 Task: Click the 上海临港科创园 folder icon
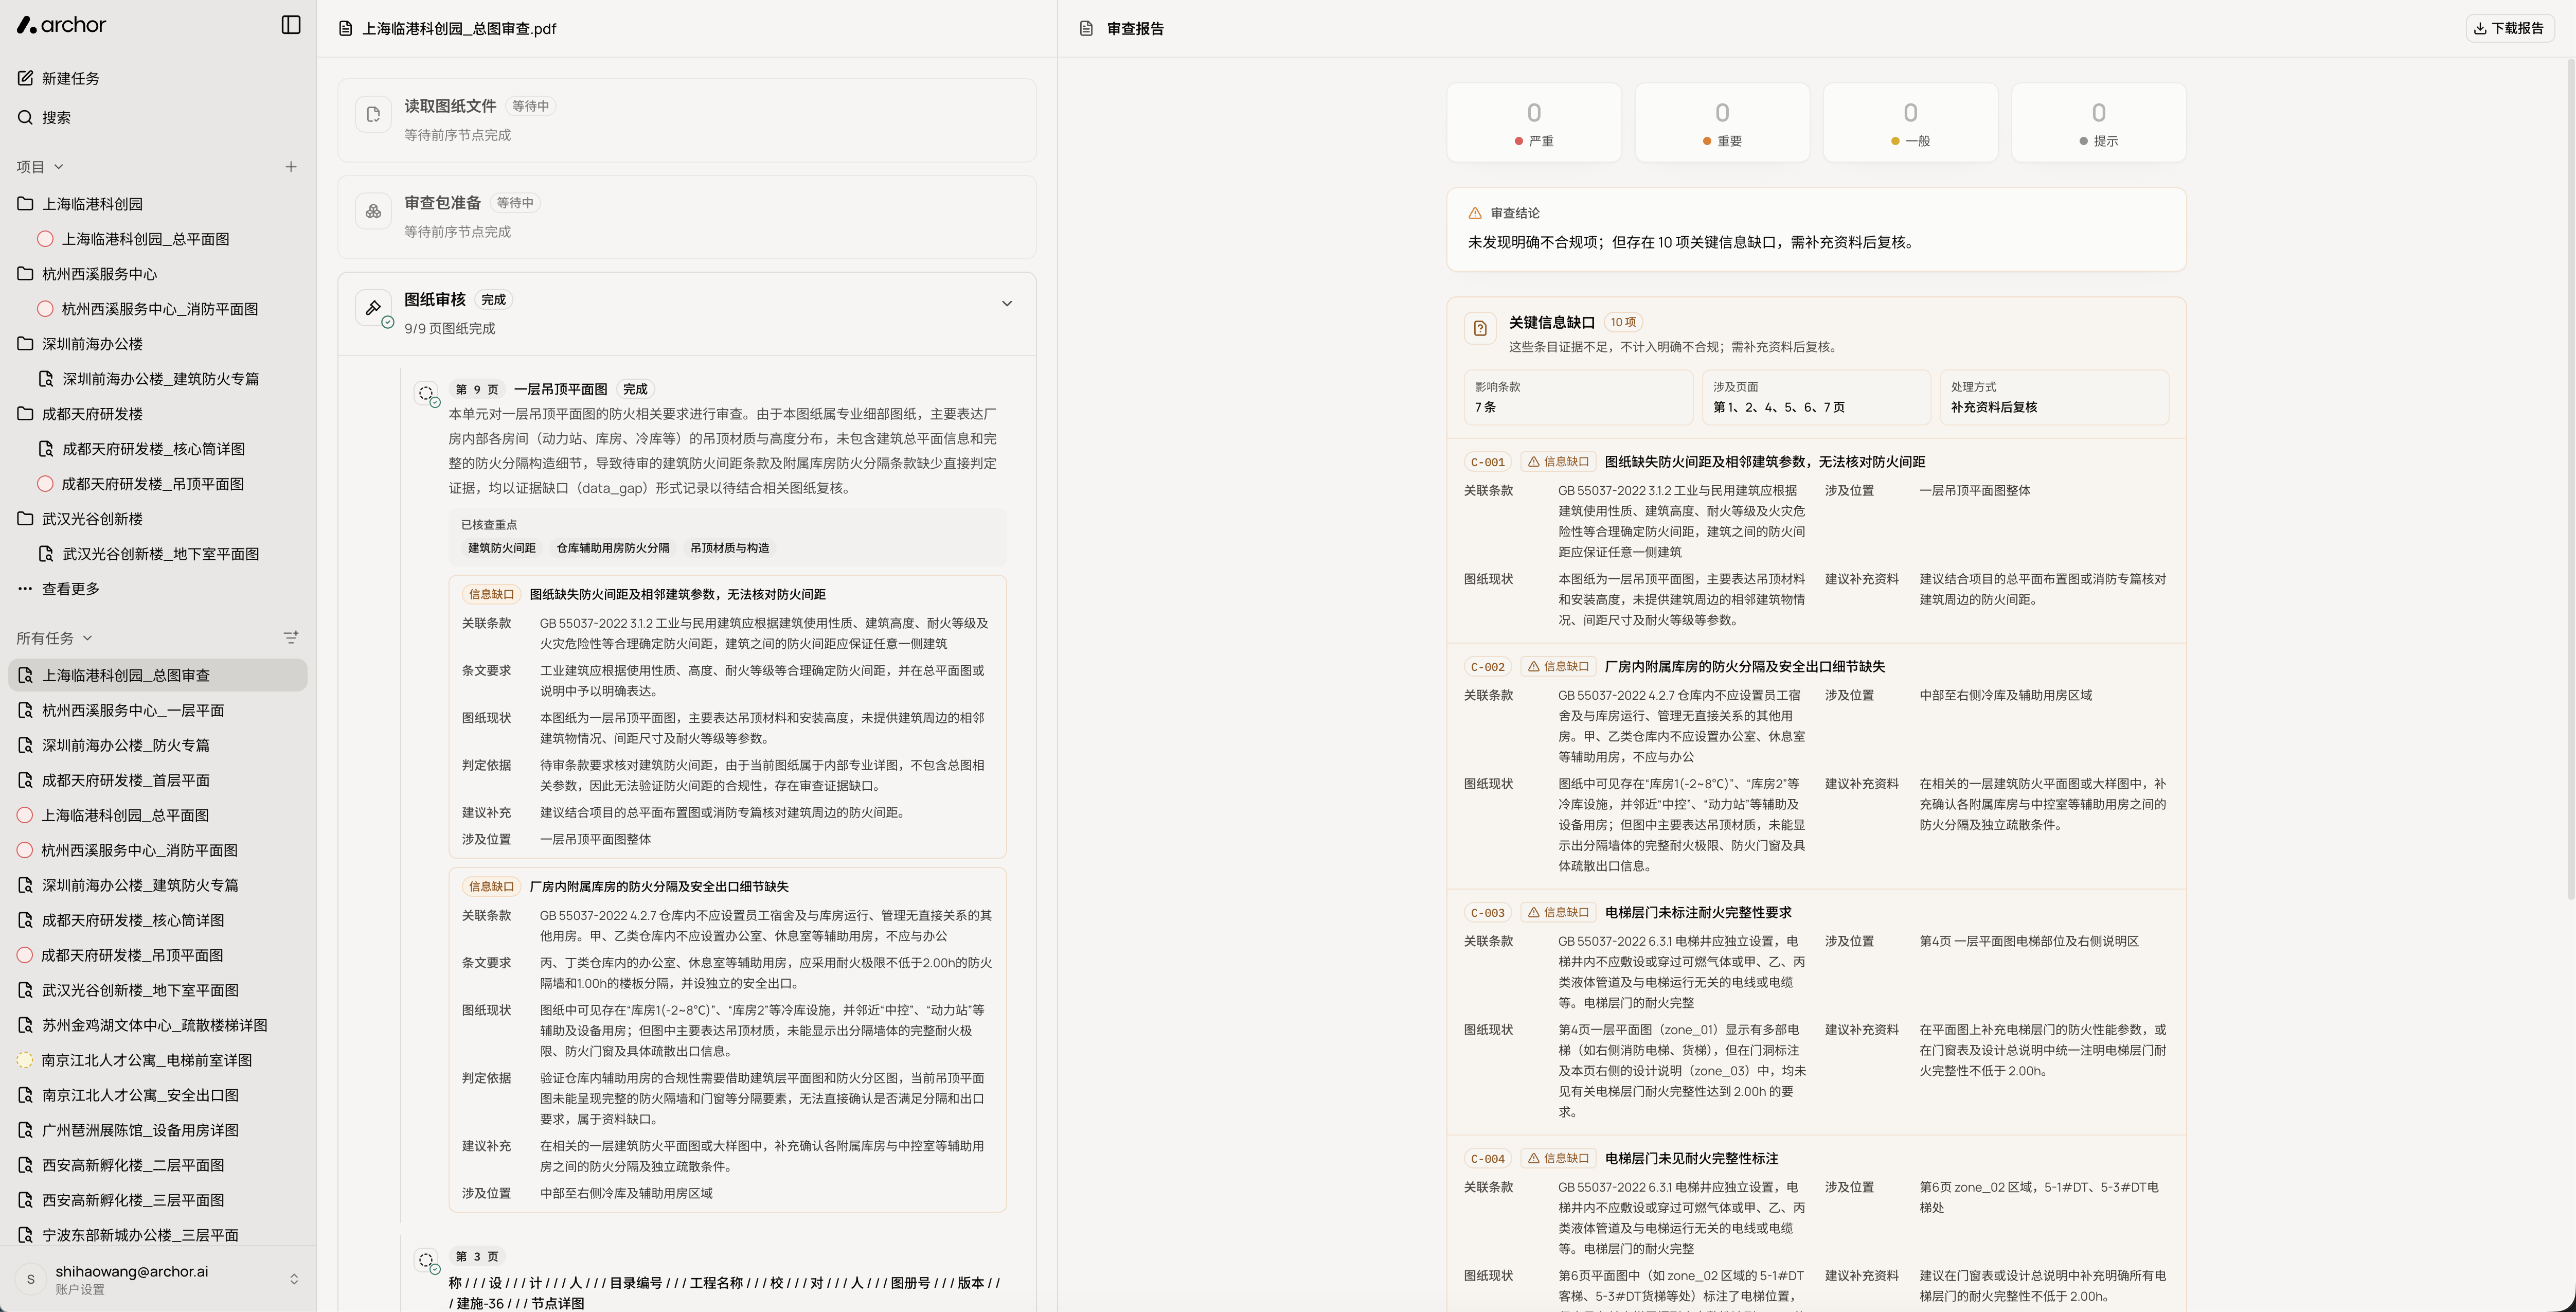click(x=25, y=204)
